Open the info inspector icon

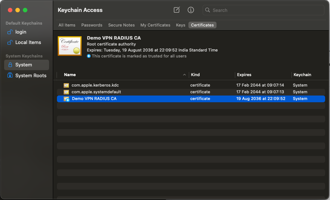(x=191, y=10)
